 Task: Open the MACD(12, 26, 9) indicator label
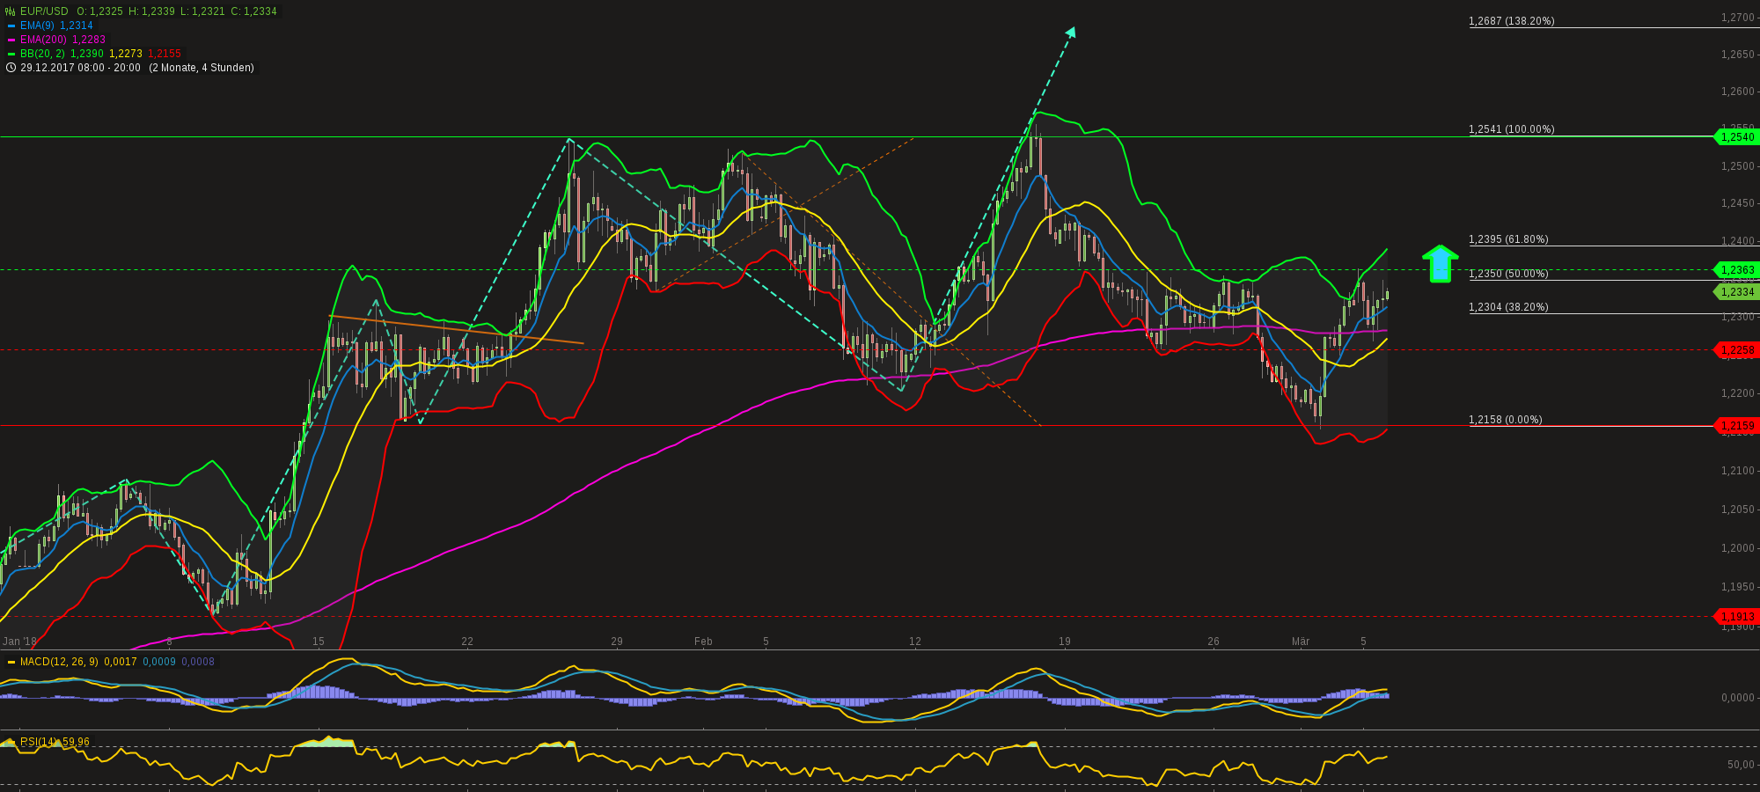point(59,662)
